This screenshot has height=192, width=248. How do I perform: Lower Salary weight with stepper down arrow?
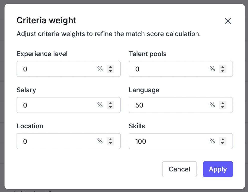click(110, 107)
